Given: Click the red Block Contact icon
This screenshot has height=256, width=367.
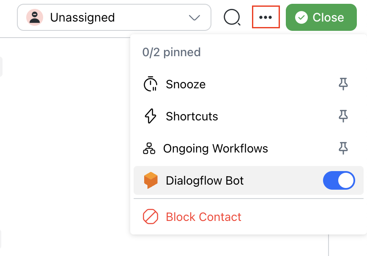Looking at the screenshot, I should 151,217.
